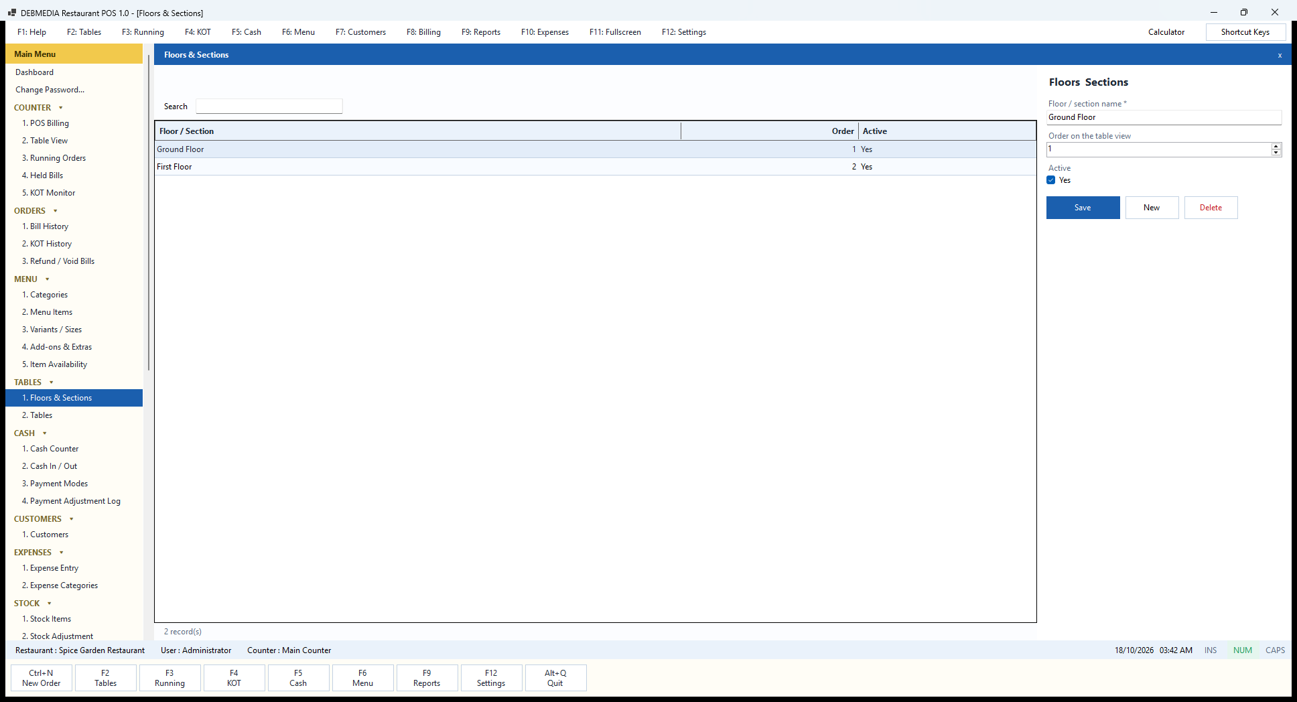Click the F3 Running bottom button
This screenshot has width=1297, height=702.
[x=170, y=678]
